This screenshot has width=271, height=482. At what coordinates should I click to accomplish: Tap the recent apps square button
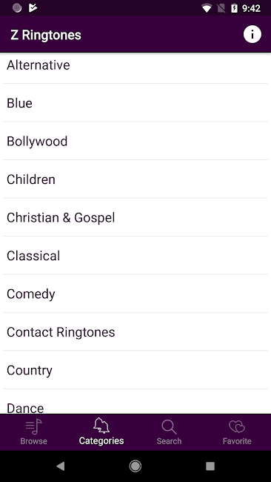[x=210, y=466]
